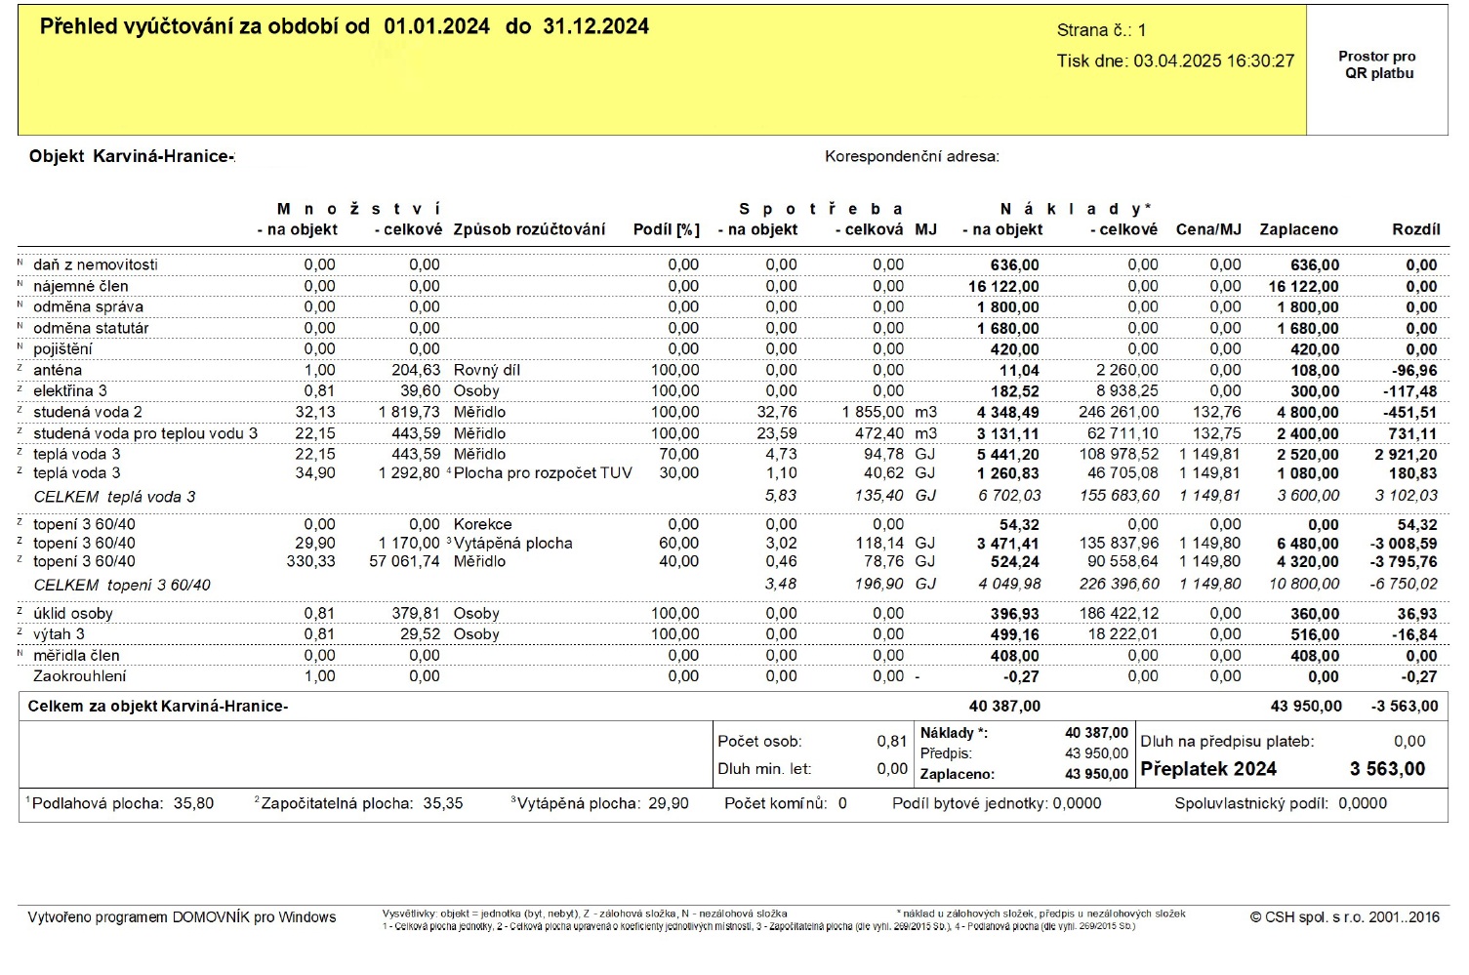Click the 'Rozdíl' column header

coord(1415,229)
